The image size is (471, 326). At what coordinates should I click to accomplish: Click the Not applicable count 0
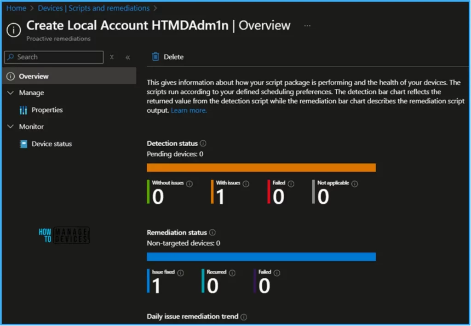[x=323, y=197]
